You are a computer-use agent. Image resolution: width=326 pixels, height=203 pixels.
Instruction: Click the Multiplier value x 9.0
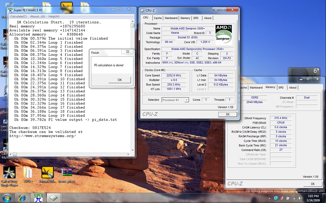point(174,80)
